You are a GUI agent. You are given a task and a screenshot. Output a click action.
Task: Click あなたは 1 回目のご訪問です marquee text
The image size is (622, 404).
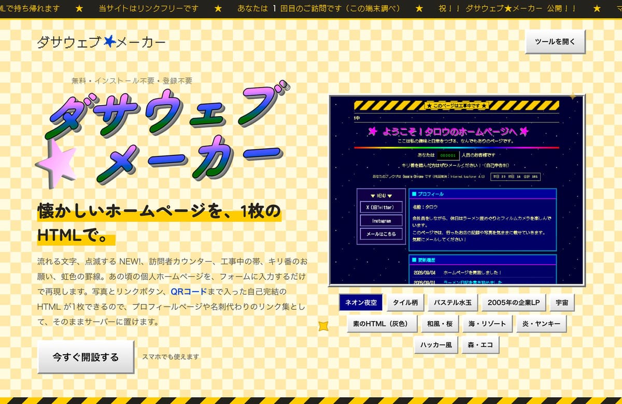[319, 9]
